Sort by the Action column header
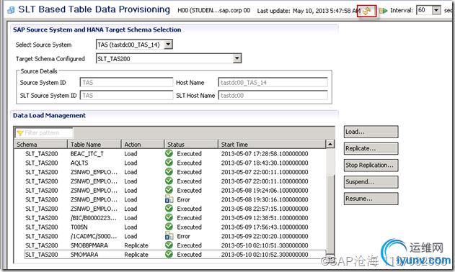The width and height of the screenshot is (455, 272). point(143,144)
